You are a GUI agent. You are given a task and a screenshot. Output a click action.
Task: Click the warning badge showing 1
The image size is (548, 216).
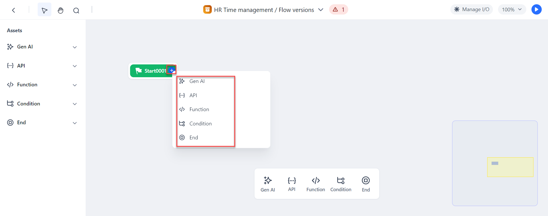[x=339, y=9]
